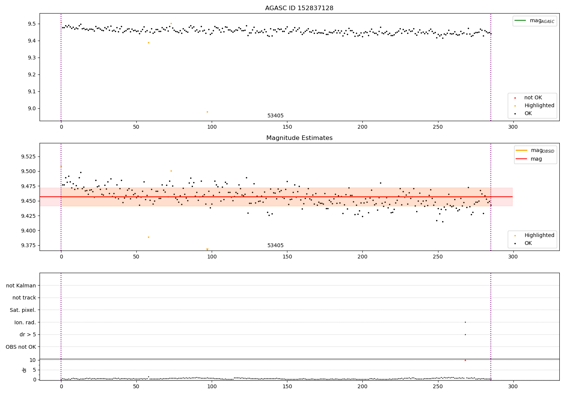Click orange outlier point near 9.39 in top plot

pos(148,43)
